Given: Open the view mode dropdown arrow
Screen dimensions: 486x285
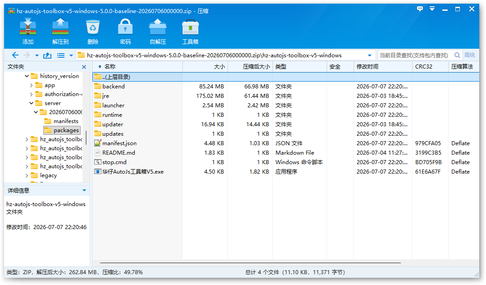Looking at the screenshot, I should (71, 55).
